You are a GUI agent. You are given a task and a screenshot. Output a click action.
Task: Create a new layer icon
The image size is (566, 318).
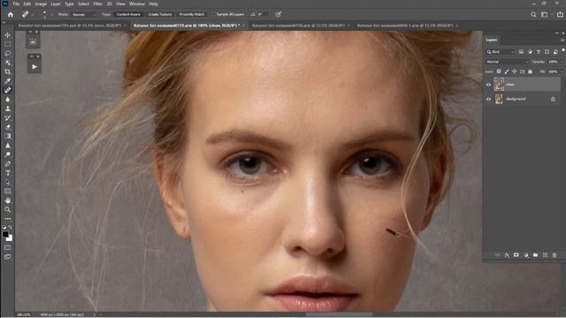tap(545, 255)
